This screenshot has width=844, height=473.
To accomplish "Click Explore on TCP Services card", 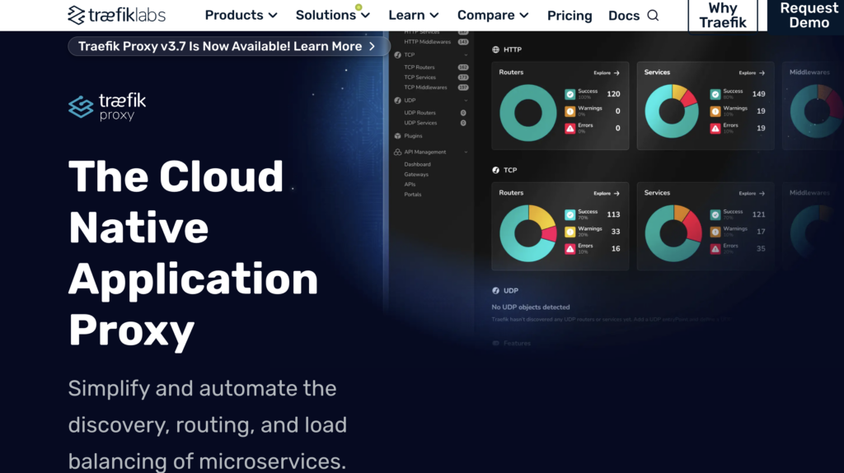I will pyautogui.click(x=752, y=193).
